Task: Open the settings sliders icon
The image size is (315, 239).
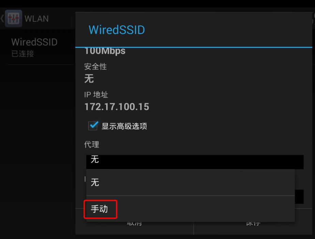Action: point(13,18)
